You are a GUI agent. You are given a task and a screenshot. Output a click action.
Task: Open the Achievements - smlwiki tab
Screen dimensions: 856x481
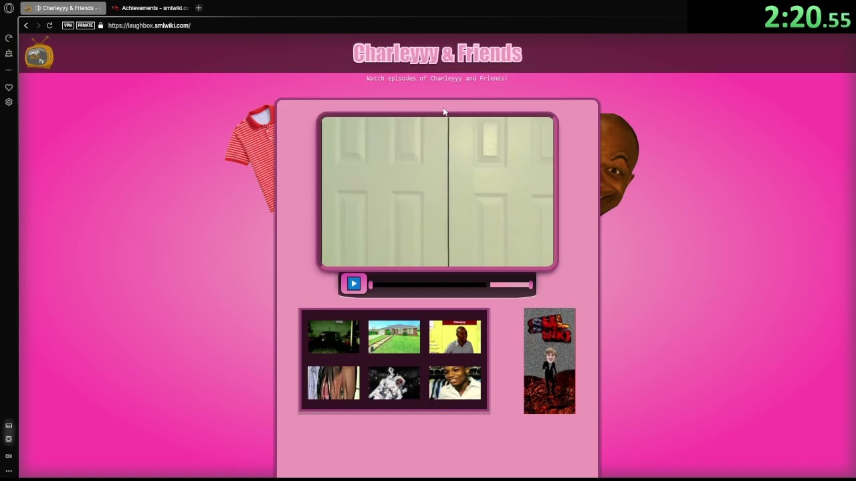tap(150, 8)
